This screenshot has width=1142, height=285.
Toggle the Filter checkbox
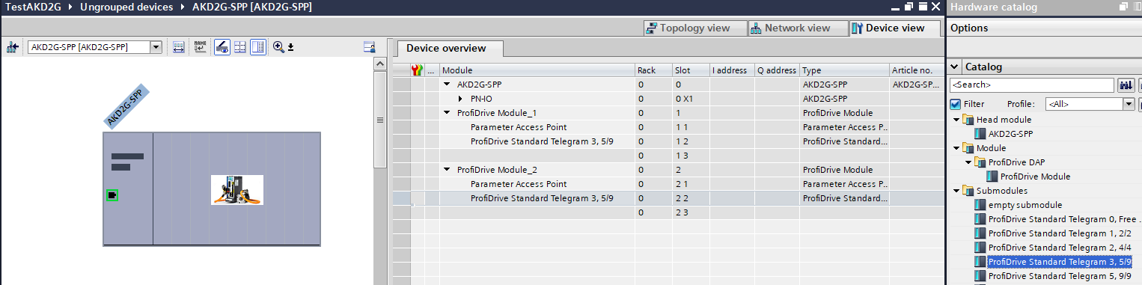[x=955, y=104]
